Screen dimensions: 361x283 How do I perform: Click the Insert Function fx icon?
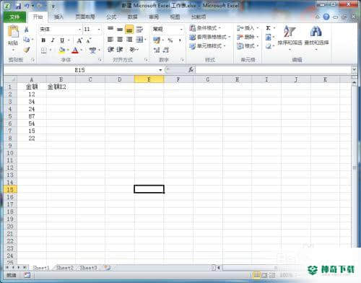tap(191, 70)
